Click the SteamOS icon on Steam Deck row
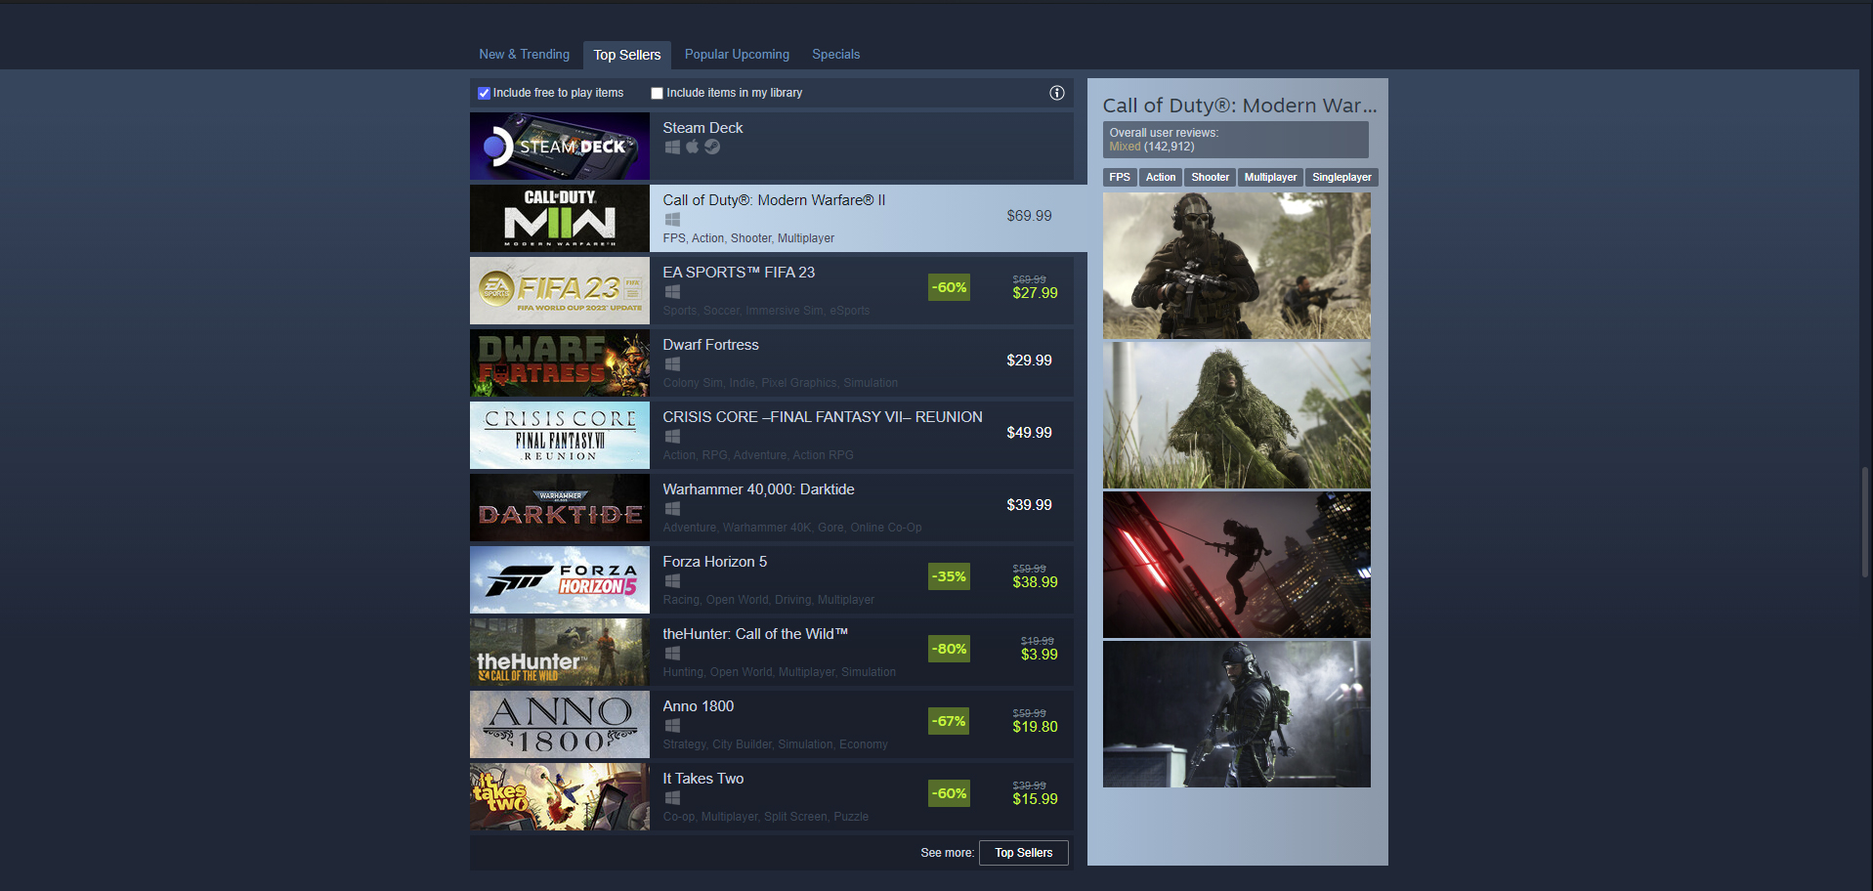Screen dimensions: 1873x891 pyautogui.click(x=712, y=147)
